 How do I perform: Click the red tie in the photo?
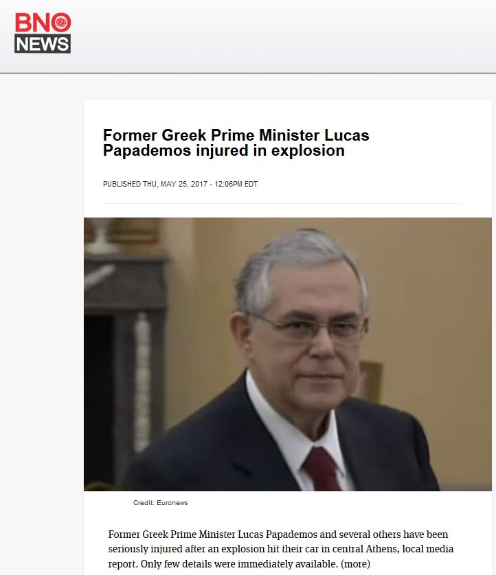coord(322,469)
